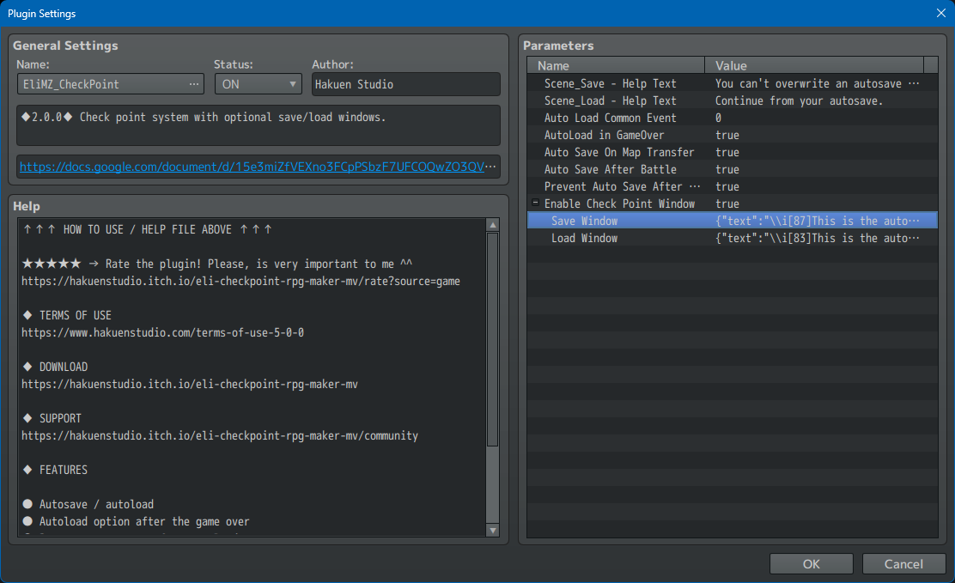Click the Help scrollbar down arrow
The width and height of the screenshot is (955, 583).
click(x=493, y=530)
